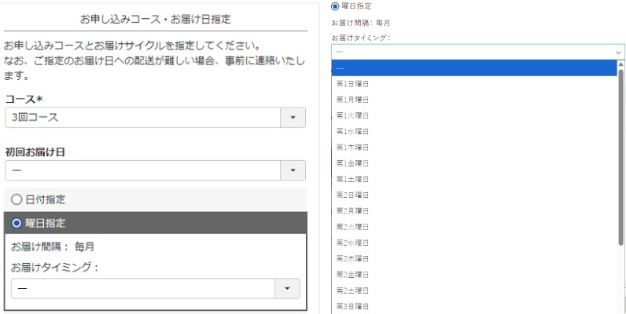
Task: Click the chevron of the open select box
Action: point(618,52)
